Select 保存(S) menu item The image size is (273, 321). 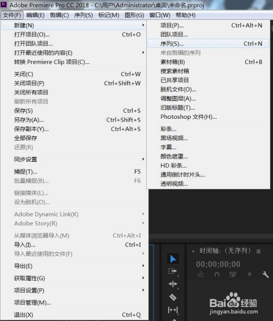(74, 111)
